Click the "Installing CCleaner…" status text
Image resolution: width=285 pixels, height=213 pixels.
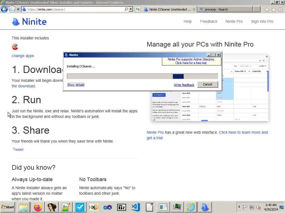(81, 66)
